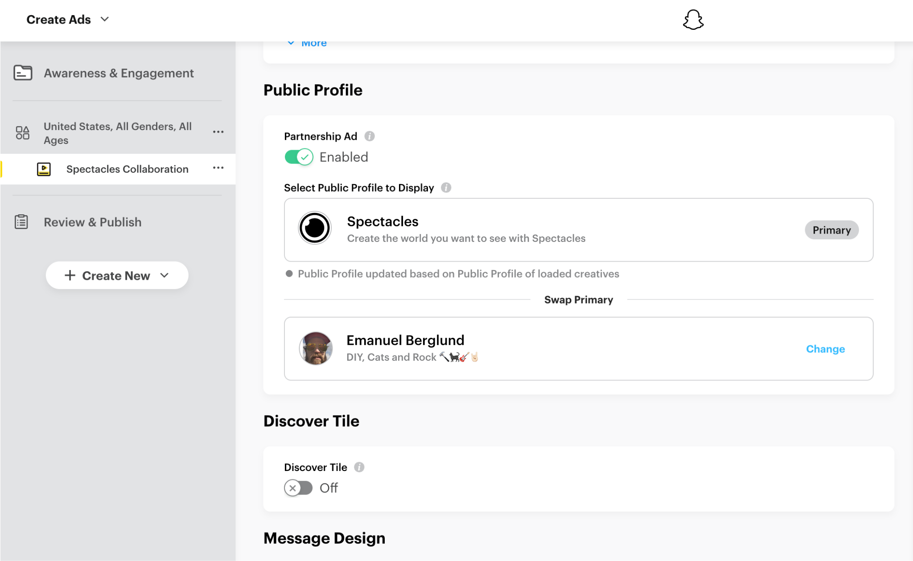Select United States, All Genders, All Ages ad set
Viewport: 913px width, 561px height.
click(x=118, y=133)
